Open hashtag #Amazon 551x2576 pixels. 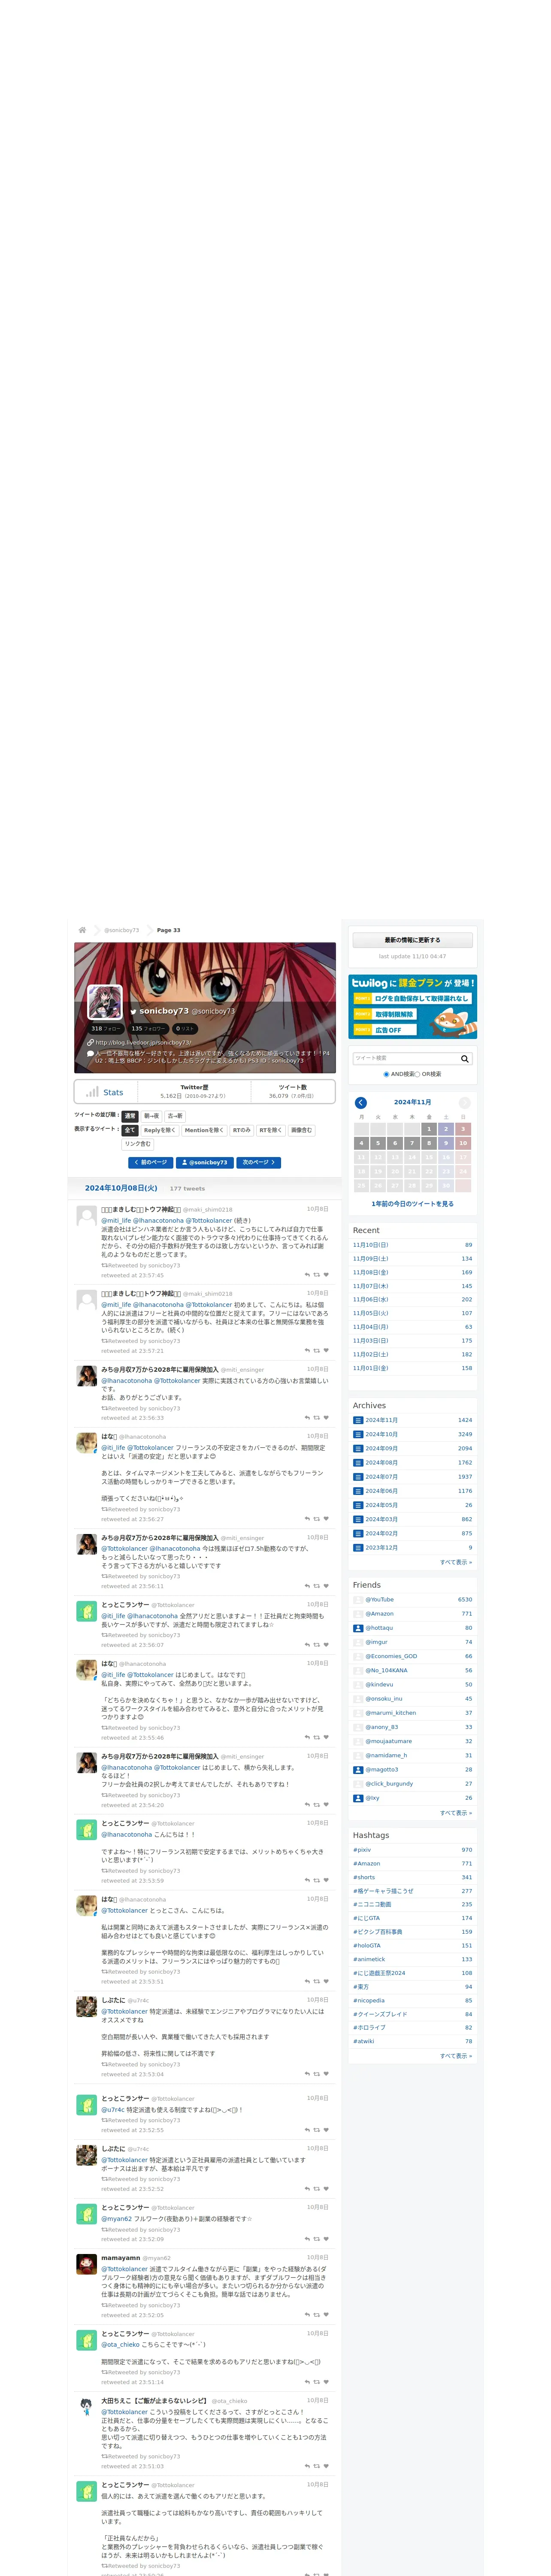click(366, 1864)
